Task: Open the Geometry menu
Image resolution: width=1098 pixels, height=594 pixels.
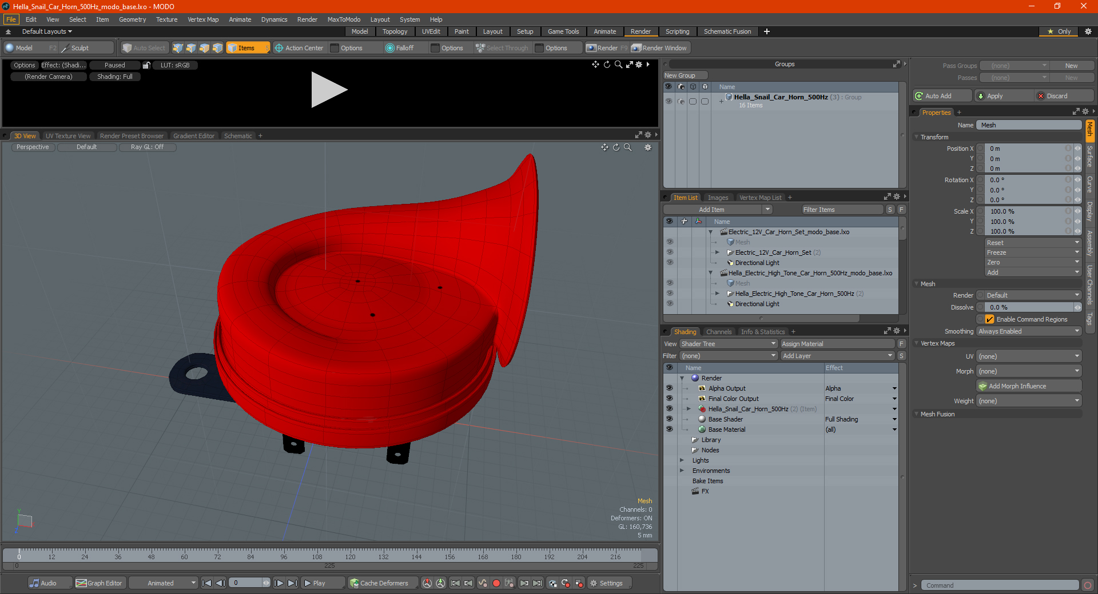Action: (132, 19)
